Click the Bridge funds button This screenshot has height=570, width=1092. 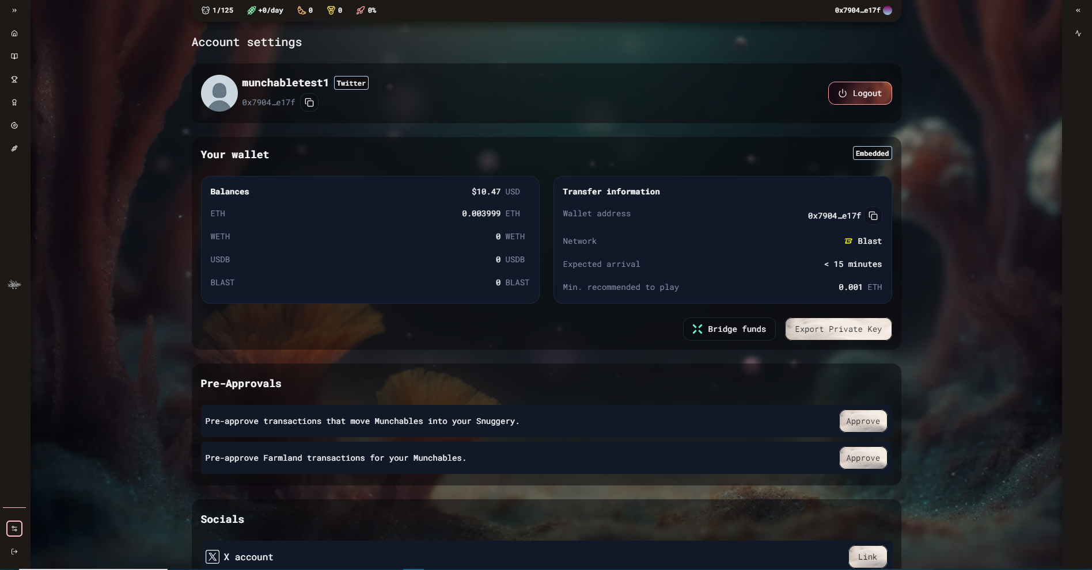tap(729, 329)
